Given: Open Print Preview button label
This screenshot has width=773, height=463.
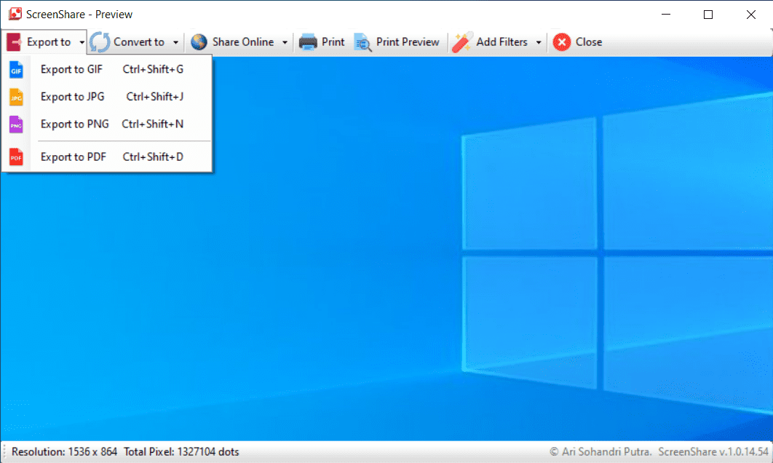Looking at the screenshot, I should pyautogui.click(x=408, y=42).
